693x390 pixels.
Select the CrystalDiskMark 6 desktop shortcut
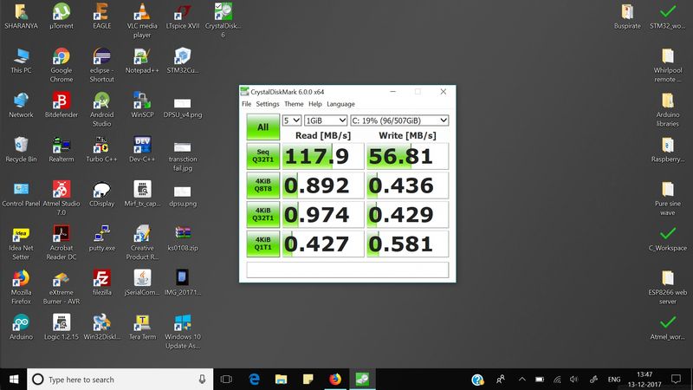223,21
